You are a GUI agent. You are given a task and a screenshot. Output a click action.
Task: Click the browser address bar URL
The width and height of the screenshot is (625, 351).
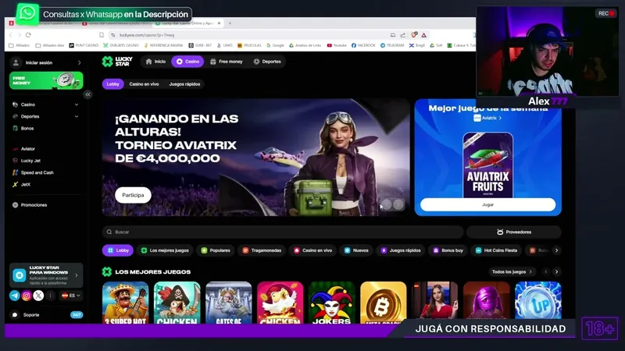(147, 35)
